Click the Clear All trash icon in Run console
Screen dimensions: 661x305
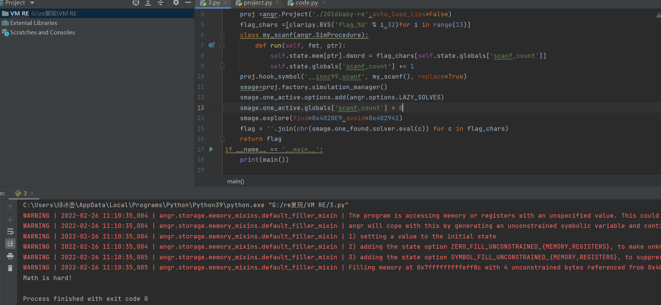pos(10,268)
